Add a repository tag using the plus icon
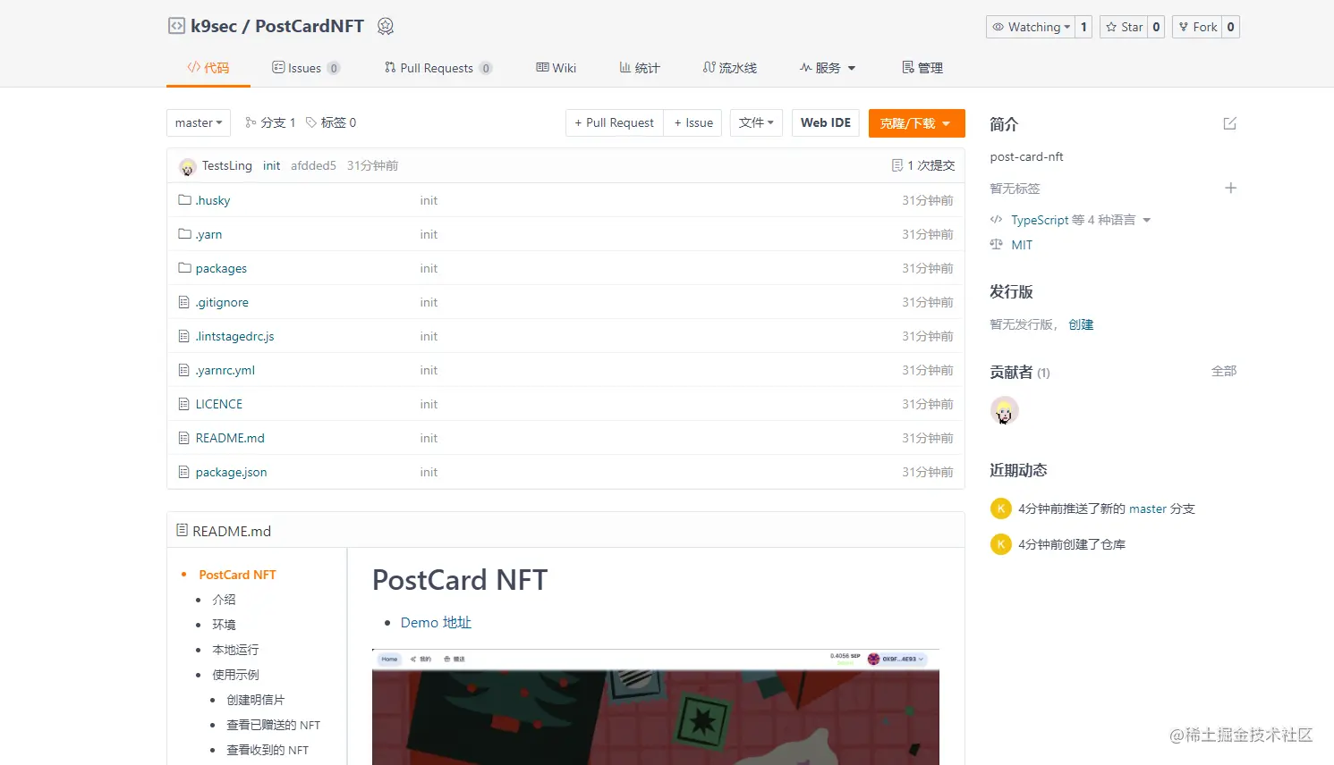1334x765 pixels. (x=1231, y=189)
